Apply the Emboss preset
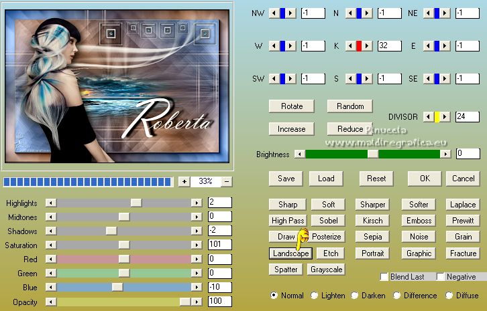This screenshot has width=487, height=311. pyautogui.click(x=419, y=220)
